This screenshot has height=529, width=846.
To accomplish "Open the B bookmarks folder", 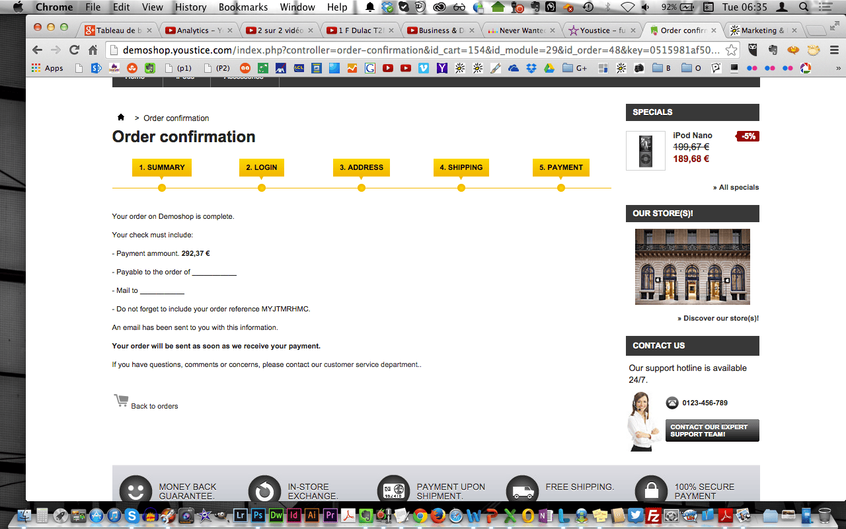I will click(662, 68).
